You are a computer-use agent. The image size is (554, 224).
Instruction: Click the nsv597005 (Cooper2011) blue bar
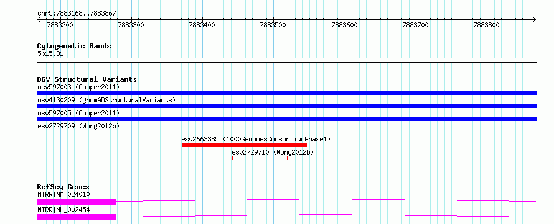pos(286,119)
